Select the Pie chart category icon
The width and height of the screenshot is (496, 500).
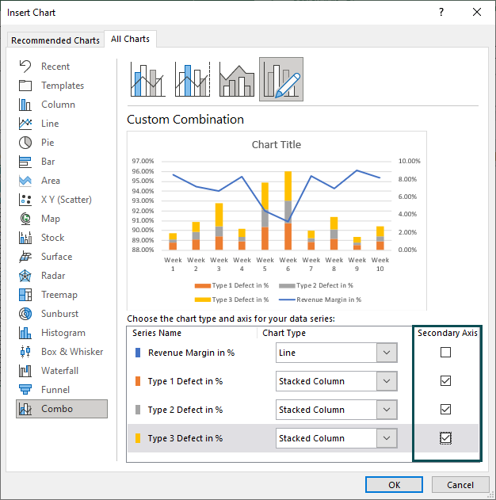coord(25,143)
